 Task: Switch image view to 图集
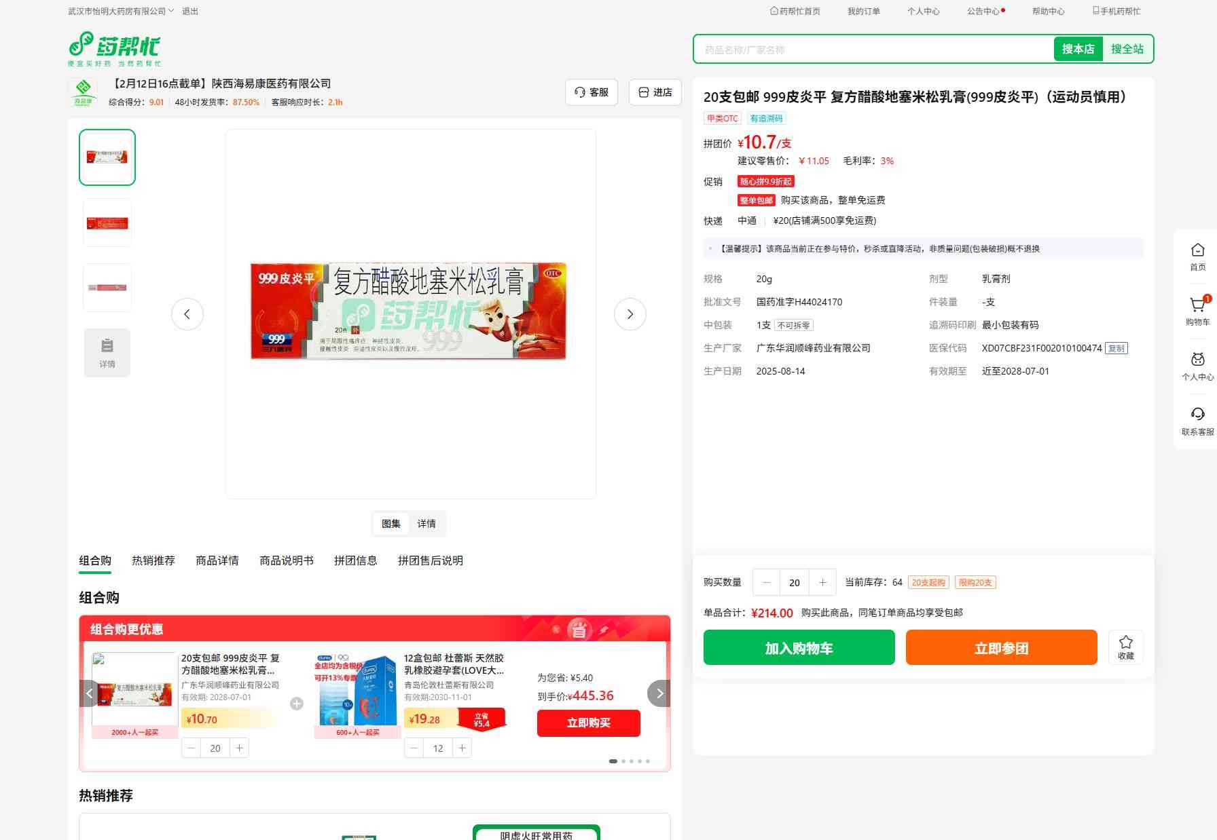[x=391, y=524]
